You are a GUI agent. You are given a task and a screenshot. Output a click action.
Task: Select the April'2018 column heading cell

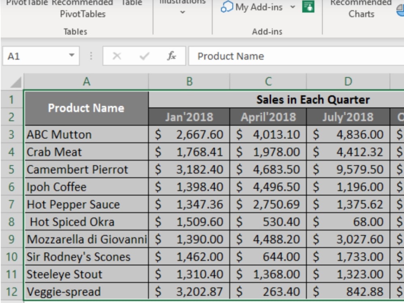(268, 117)
